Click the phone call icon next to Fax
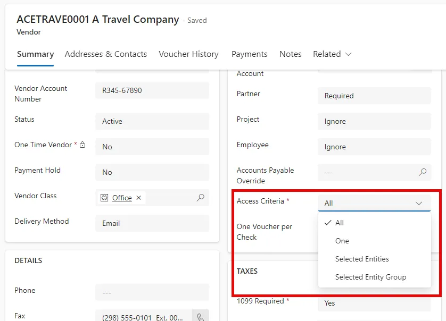 [x=201, y=316]
